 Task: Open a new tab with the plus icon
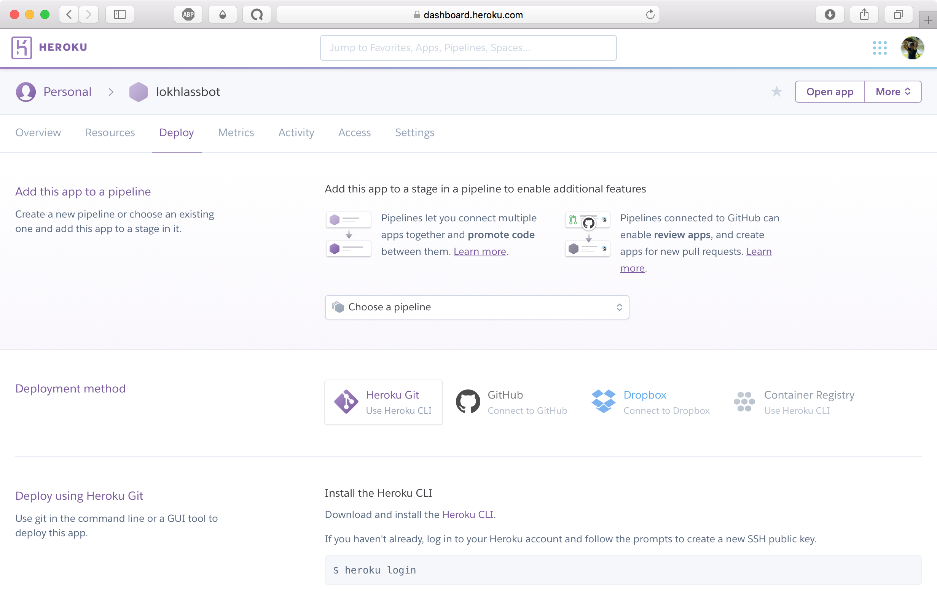(927, 20)
